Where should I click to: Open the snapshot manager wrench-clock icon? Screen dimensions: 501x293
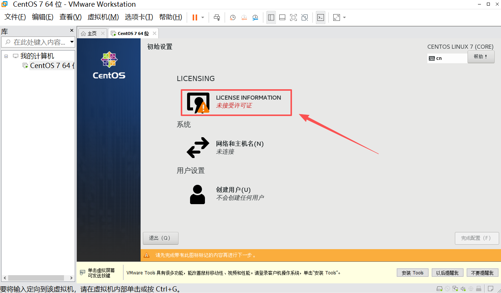[255, 17]
